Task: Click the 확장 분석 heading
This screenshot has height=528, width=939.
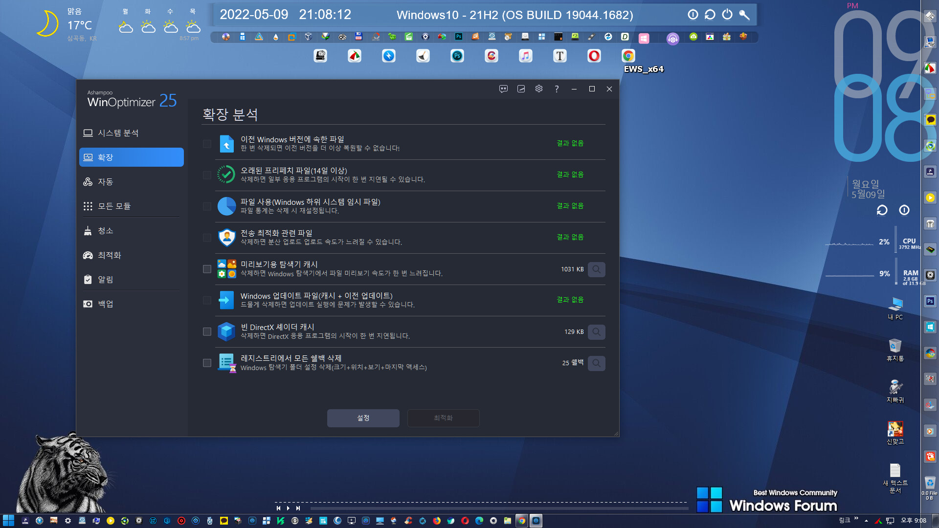Action: [230, 114]
